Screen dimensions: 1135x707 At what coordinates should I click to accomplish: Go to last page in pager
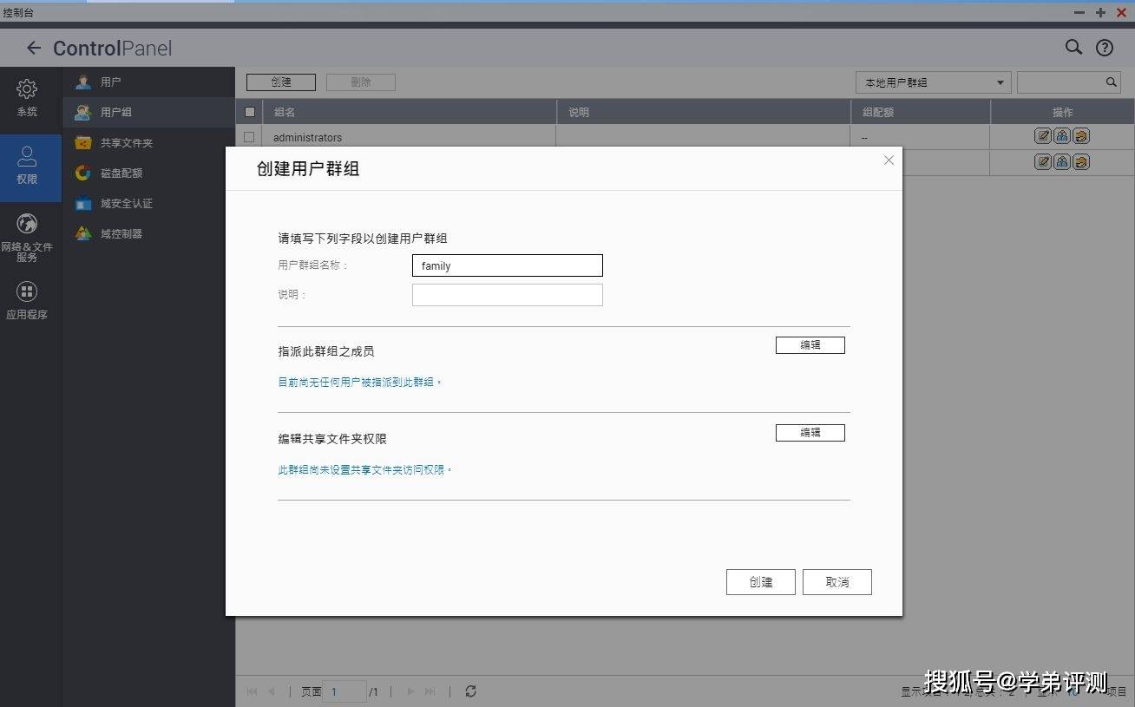430,691
